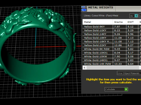
Task: Click the 5.96 DWT cell
Action: click(132, 34)
